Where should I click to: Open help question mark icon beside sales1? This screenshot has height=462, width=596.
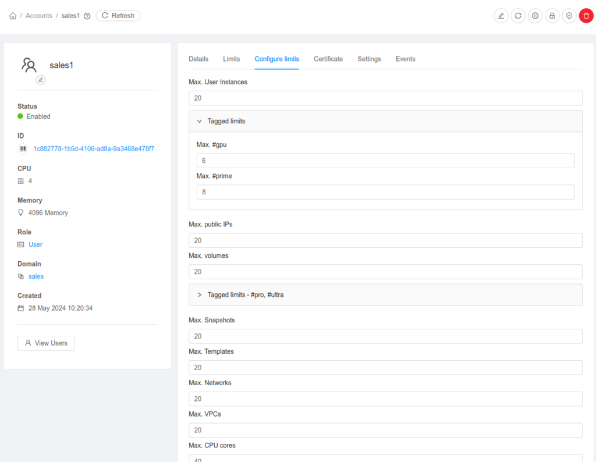87,16
